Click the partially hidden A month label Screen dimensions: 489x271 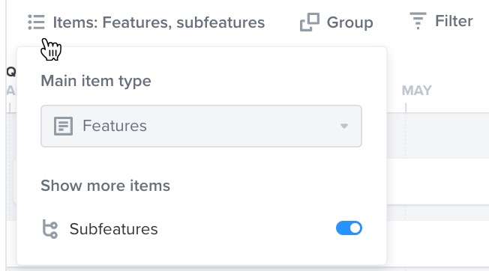pos(11,91)
